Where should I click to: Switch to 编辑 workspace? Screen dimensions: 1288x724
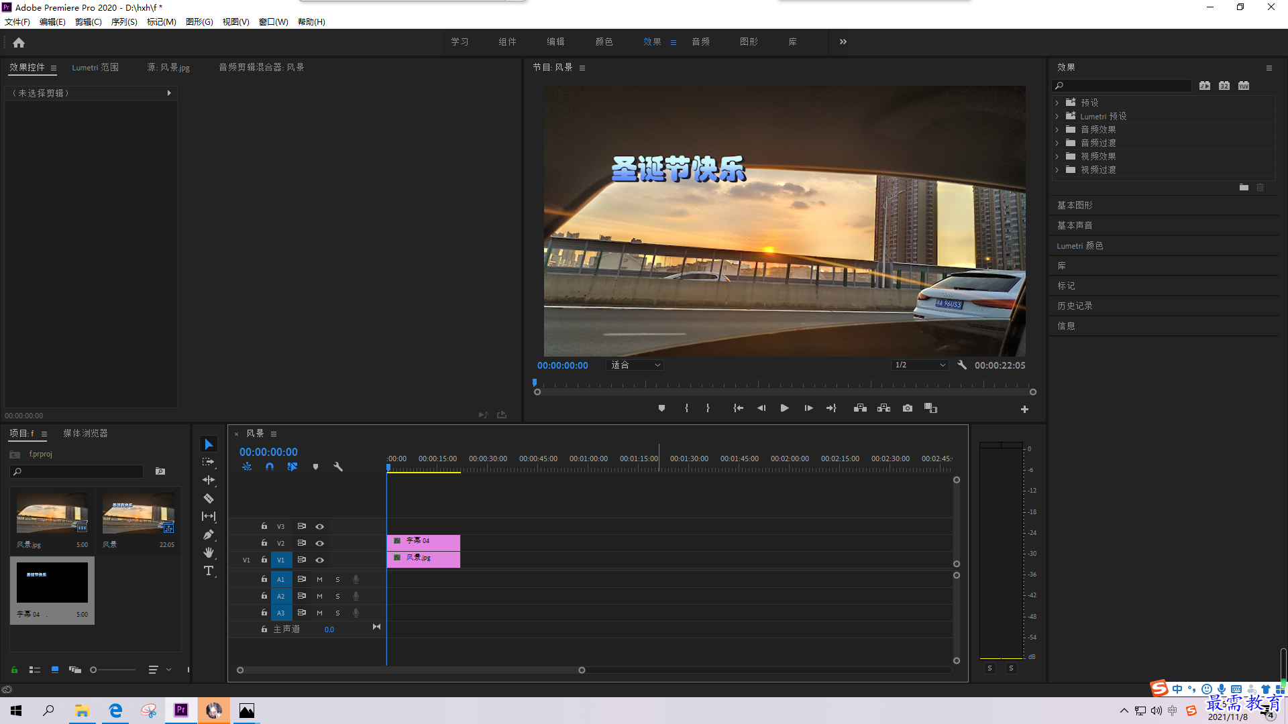(x=555, y=42)
